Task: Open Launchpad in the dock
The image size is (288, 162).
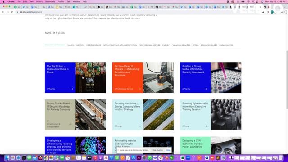Action: (13, 158)
